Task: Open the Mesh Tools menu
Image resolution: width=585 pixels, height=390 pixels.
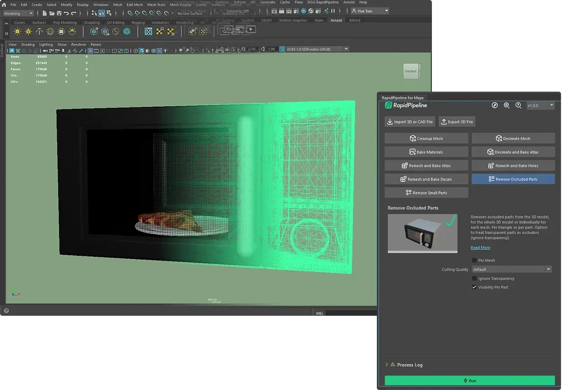Action: pos(156,4)
